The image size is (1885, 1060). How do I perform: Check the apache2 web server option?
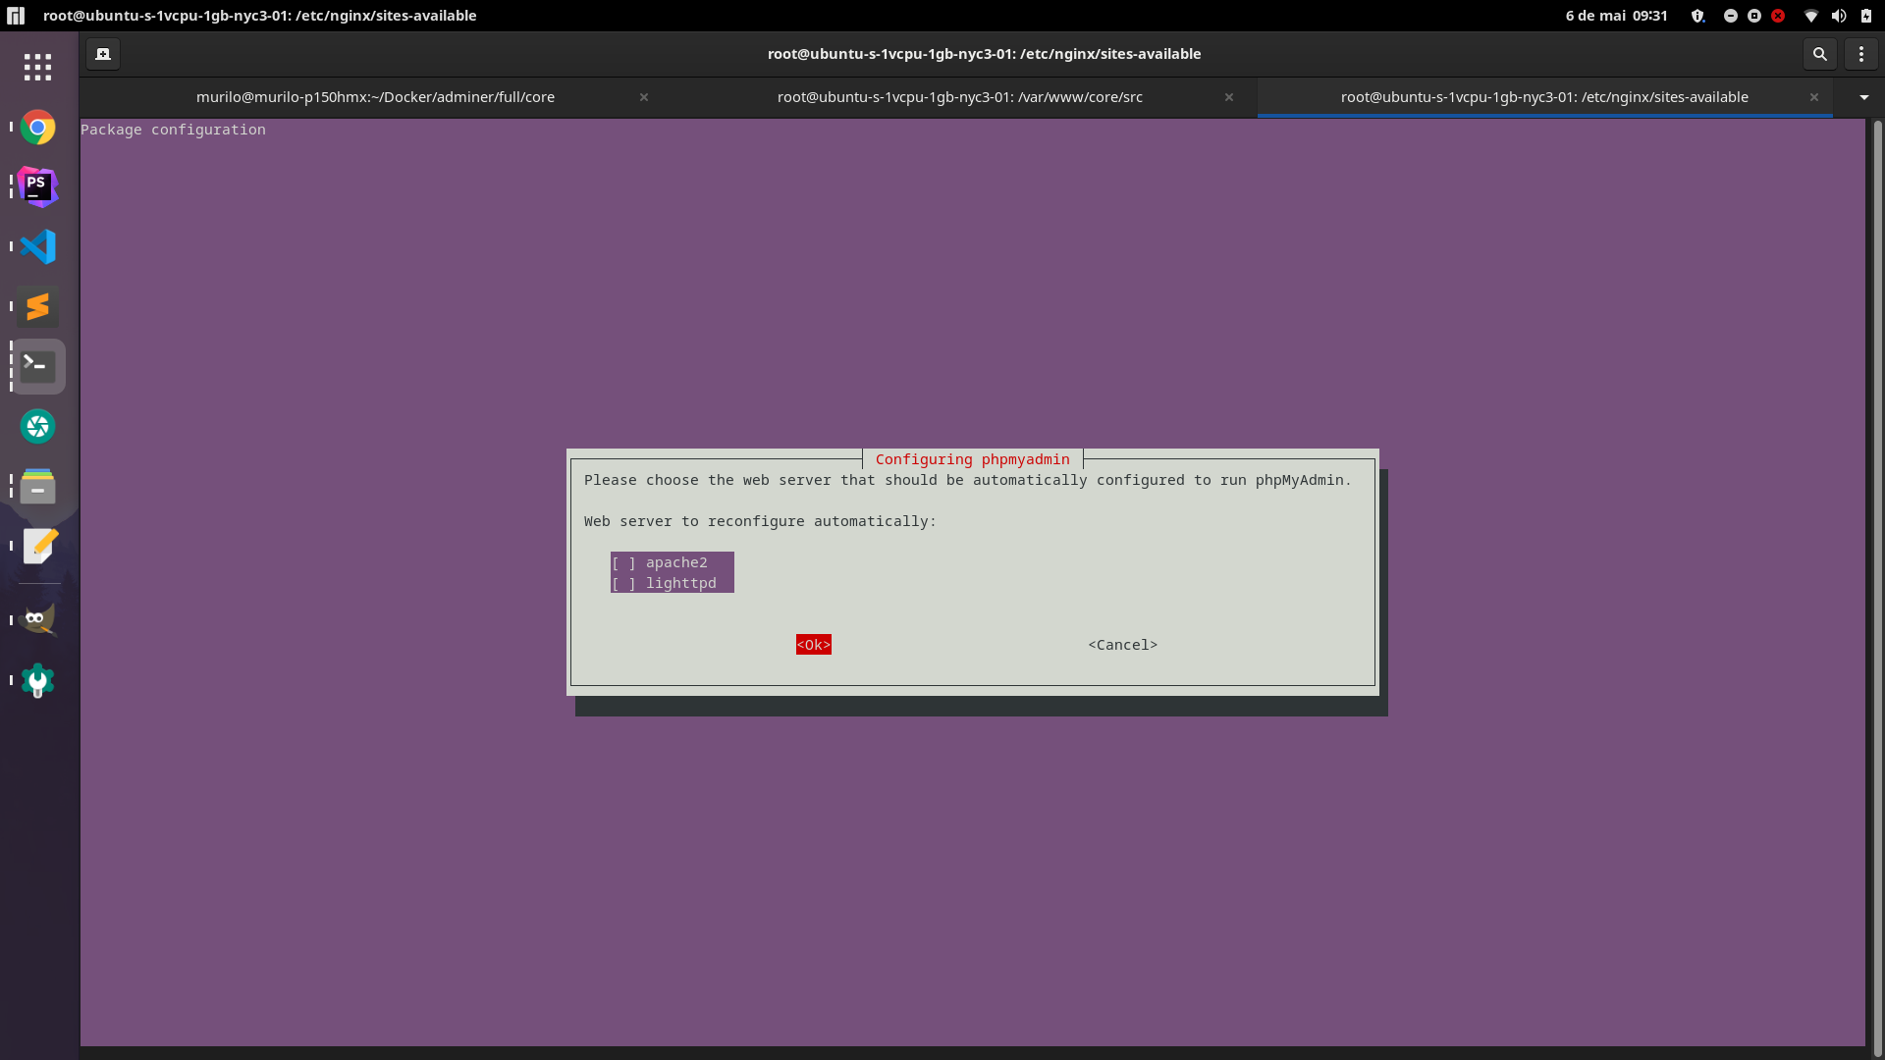(x=672, y=562)
